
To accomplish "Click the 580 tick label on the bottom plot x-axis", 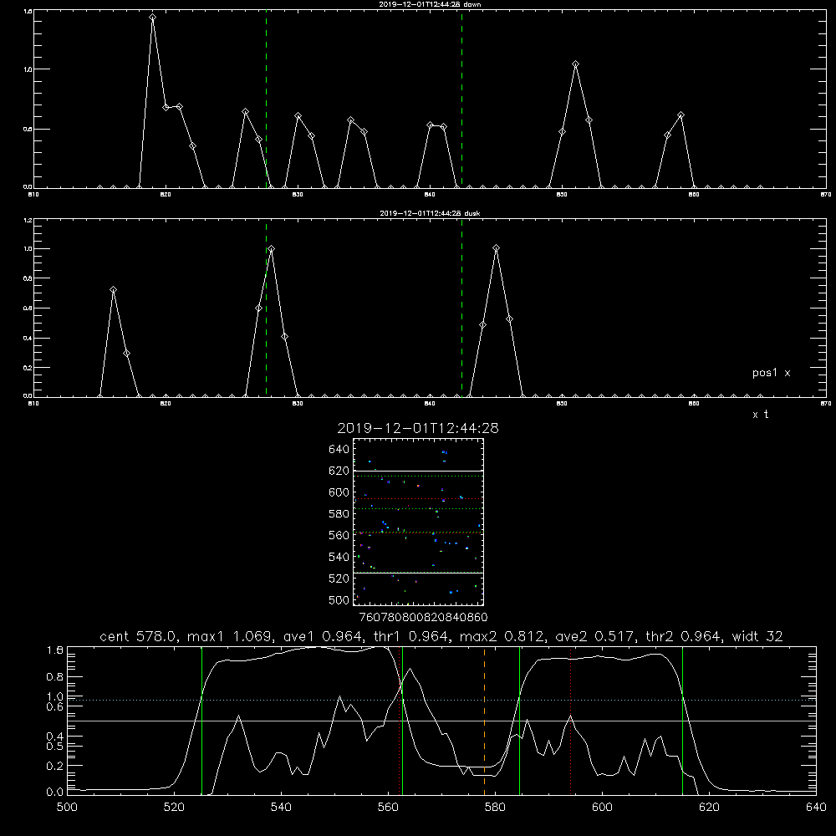I will point(495,808).
